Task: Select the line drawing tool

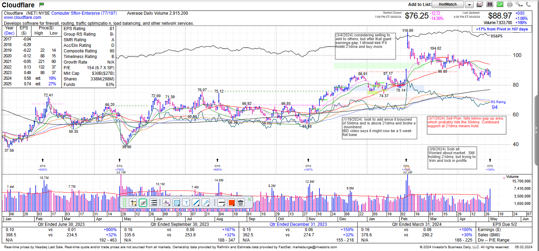Action: (x=196, y=202)
